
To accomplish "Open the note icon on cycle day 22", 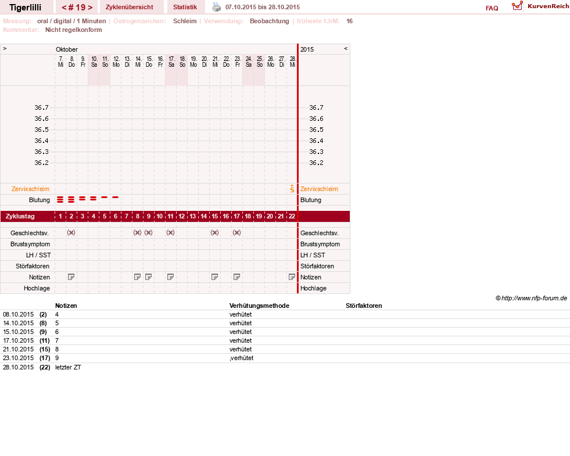I will pos(292,277).
